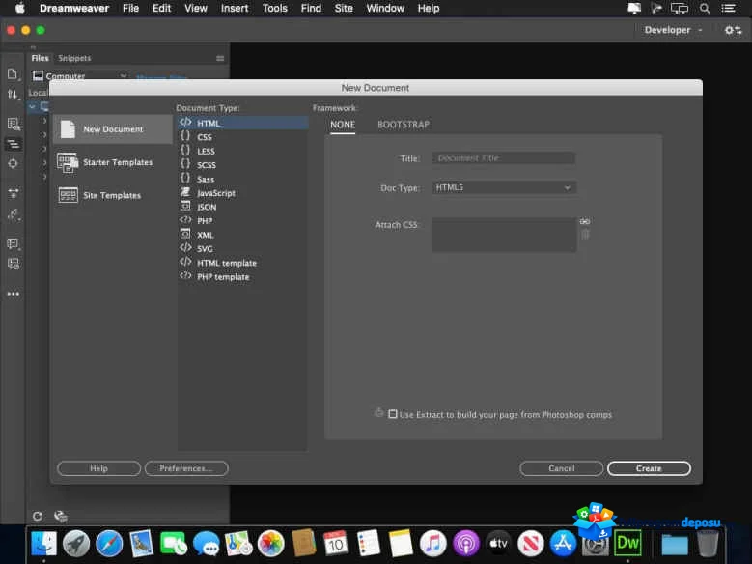The height and width of the screenshot is (564, 752).
Task: Click the Open Documents toolbar icon
Action: [x=13, y=74]
